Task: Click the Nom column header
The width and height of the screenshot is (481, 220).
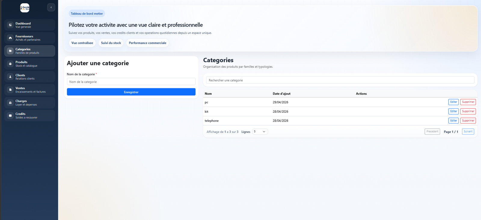Action: pos(208,94)
